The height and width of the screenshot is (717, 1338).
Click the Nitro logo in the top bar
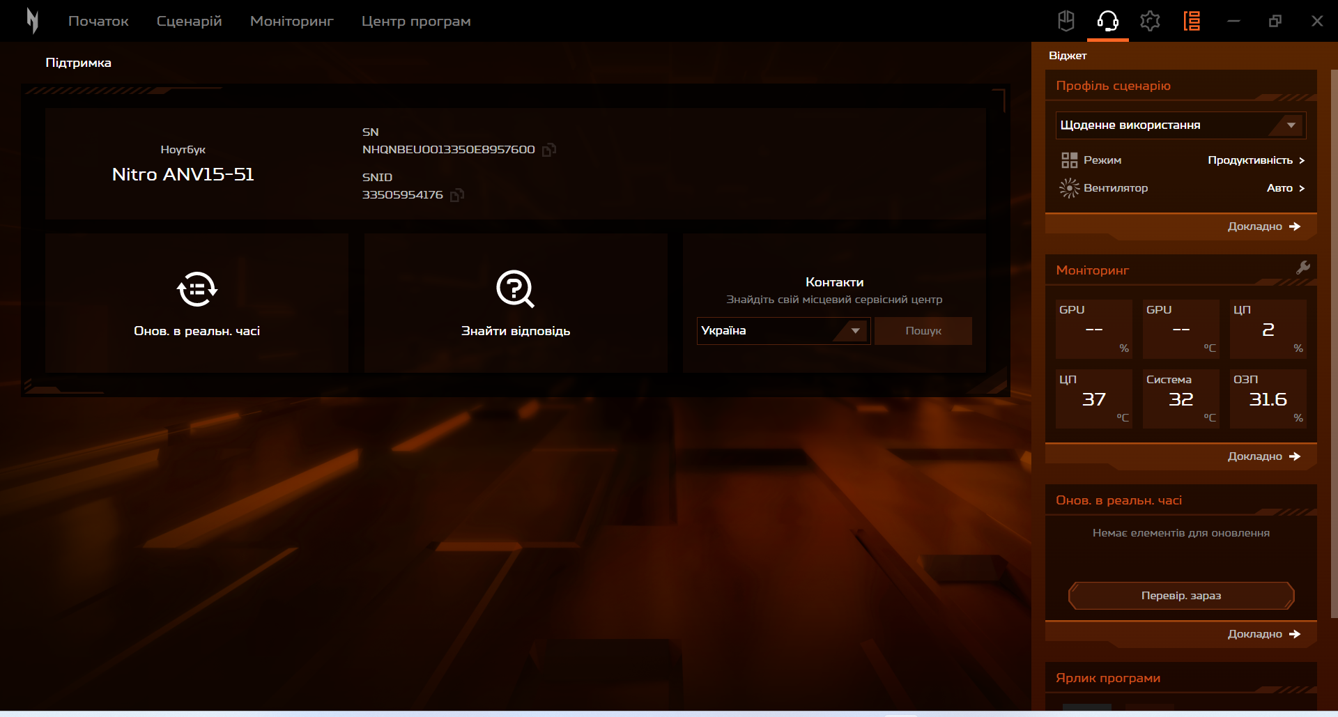point(32,21)
